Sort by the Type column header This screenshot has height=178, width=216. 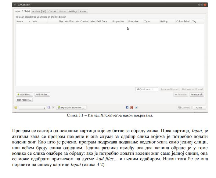click(152, 21)
